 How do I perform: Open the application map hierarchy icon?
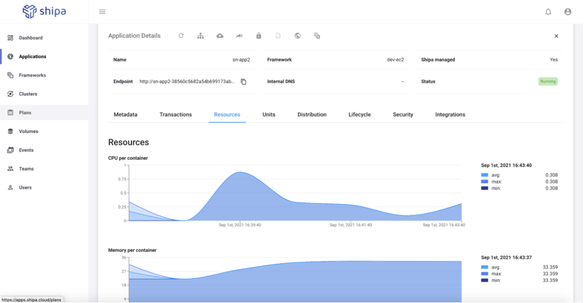click(200, 36)
